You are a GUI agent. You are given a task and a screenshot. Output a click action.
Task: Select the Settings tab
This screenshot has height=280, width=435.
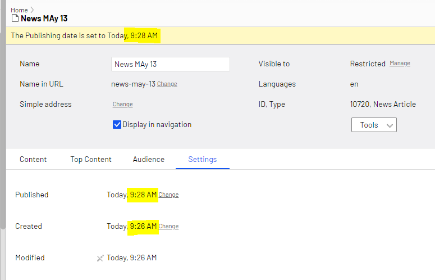coord(203,159)
